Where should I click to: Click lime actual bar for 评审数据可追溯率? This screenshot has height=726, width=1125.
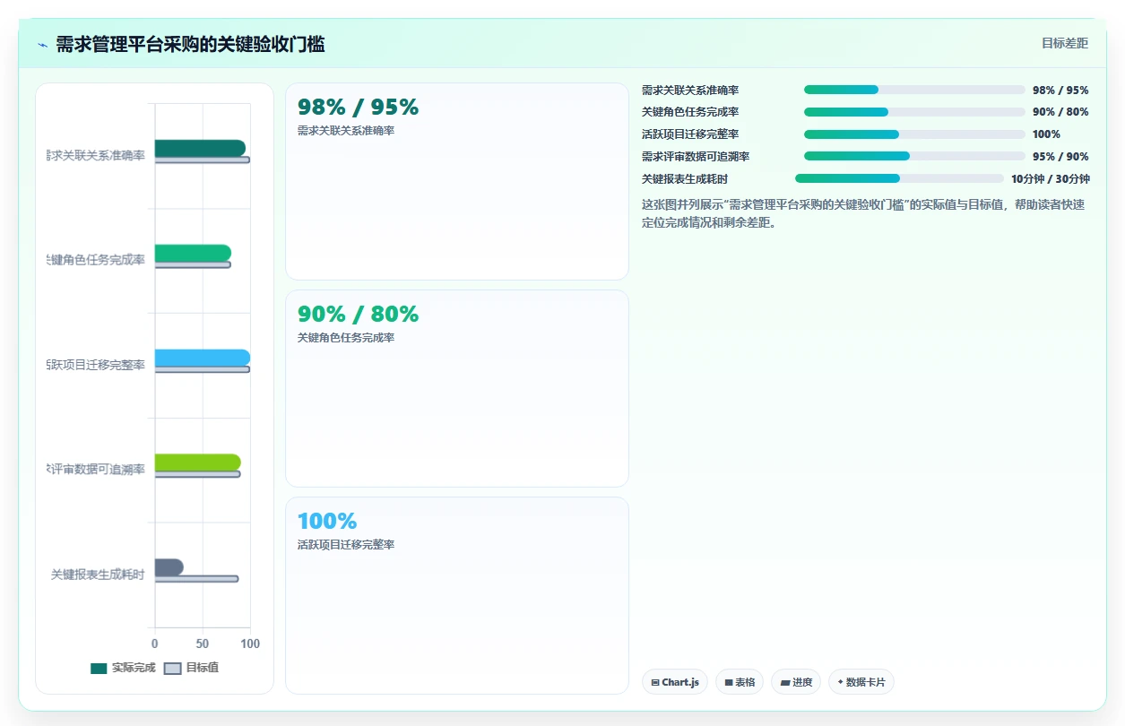(197, 462)
